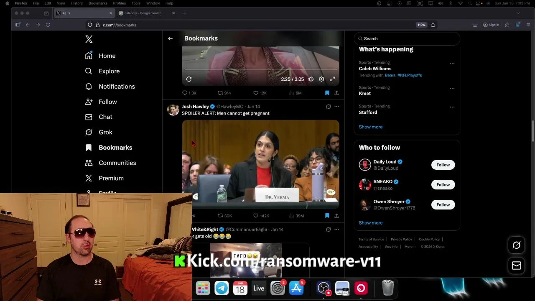Open Firefox Bookmarks menu in menu bar
Screen dimensions: 535x301
point(98,3)
